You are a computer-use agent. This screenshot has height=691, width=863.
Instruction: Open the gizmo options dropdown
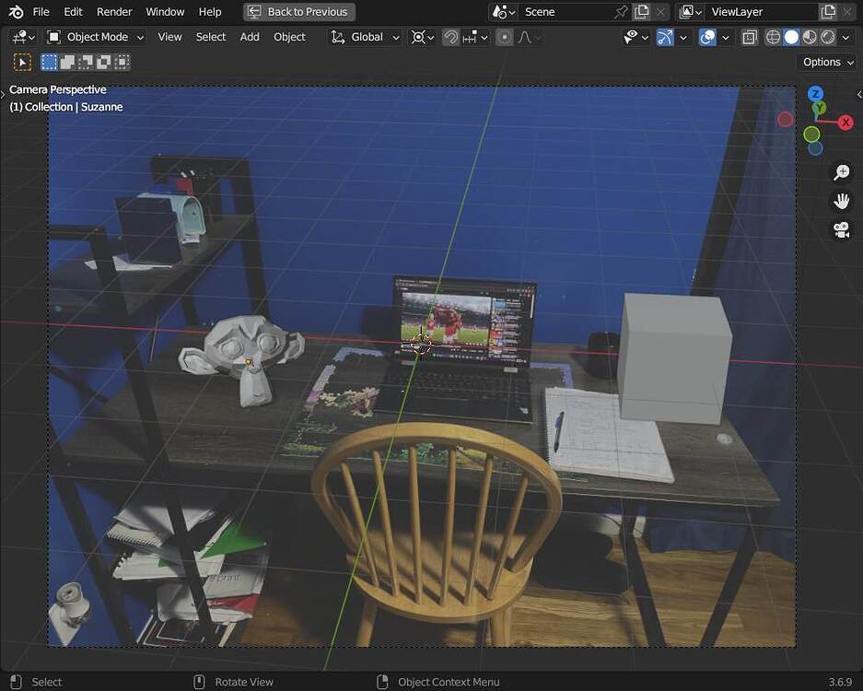pos(683,37)
